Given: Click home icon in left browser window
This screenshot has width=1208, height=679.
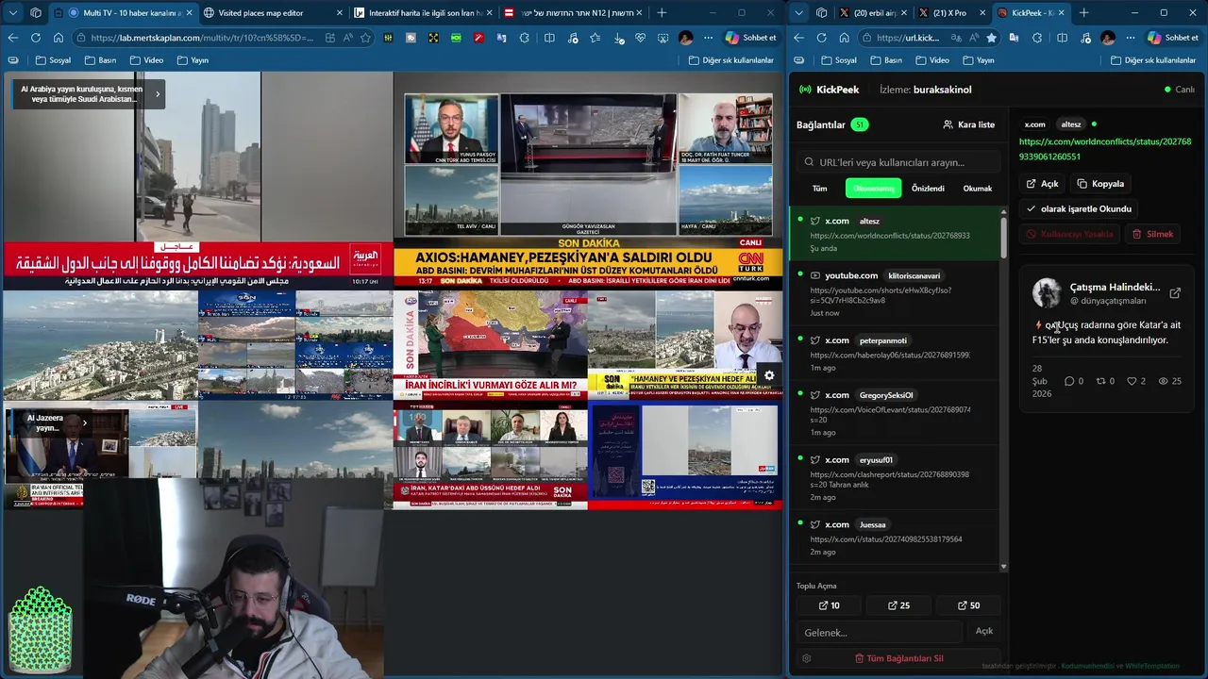Looking at the screenshot, I should pyautogui.click(x=58, y=38).
